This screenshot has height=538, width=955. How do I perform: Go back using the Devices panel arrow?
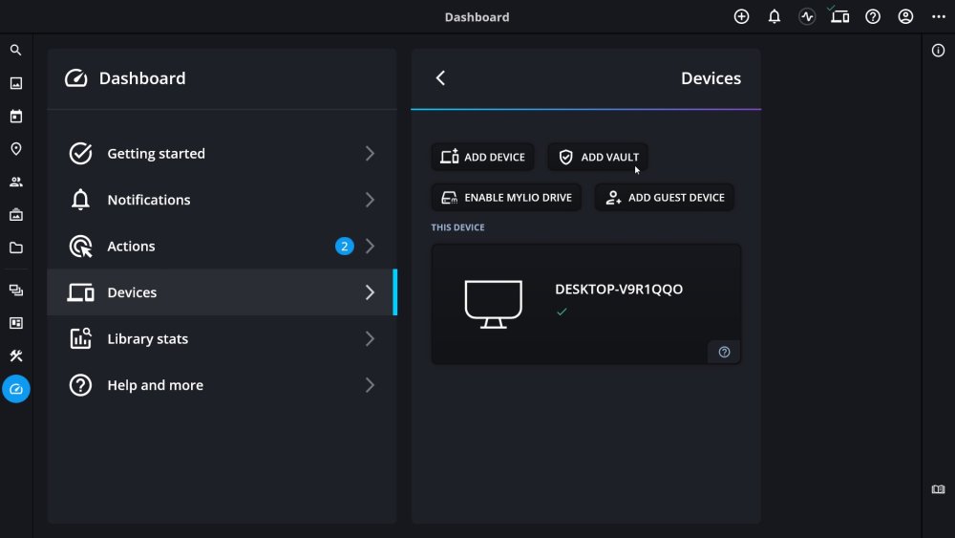coord(440,78)
